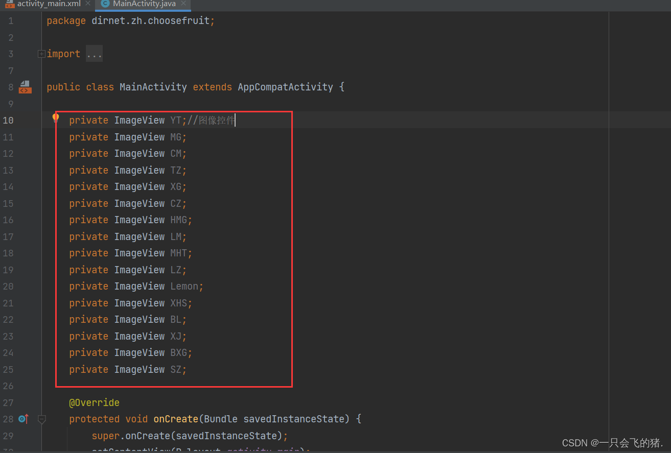This screenshot has height=453, width=671.
Task: Click the LZ field name
Action: coord(176,270)
